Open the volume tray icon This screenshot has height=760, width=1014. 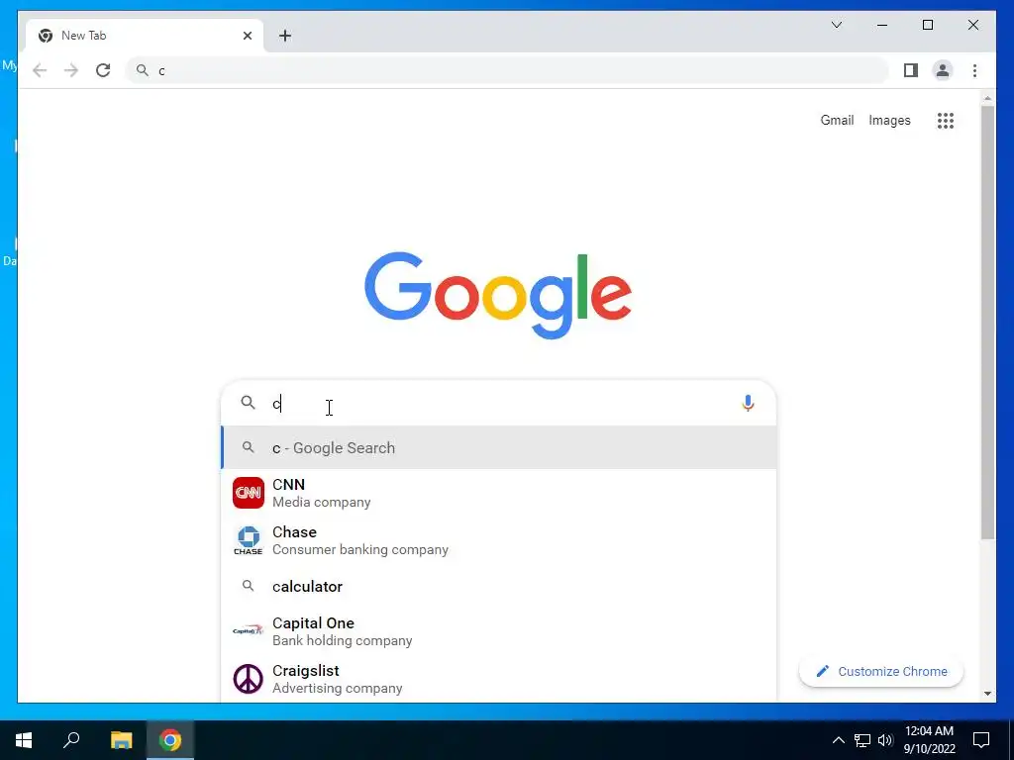pyautogui.click(x=885, y=740)
